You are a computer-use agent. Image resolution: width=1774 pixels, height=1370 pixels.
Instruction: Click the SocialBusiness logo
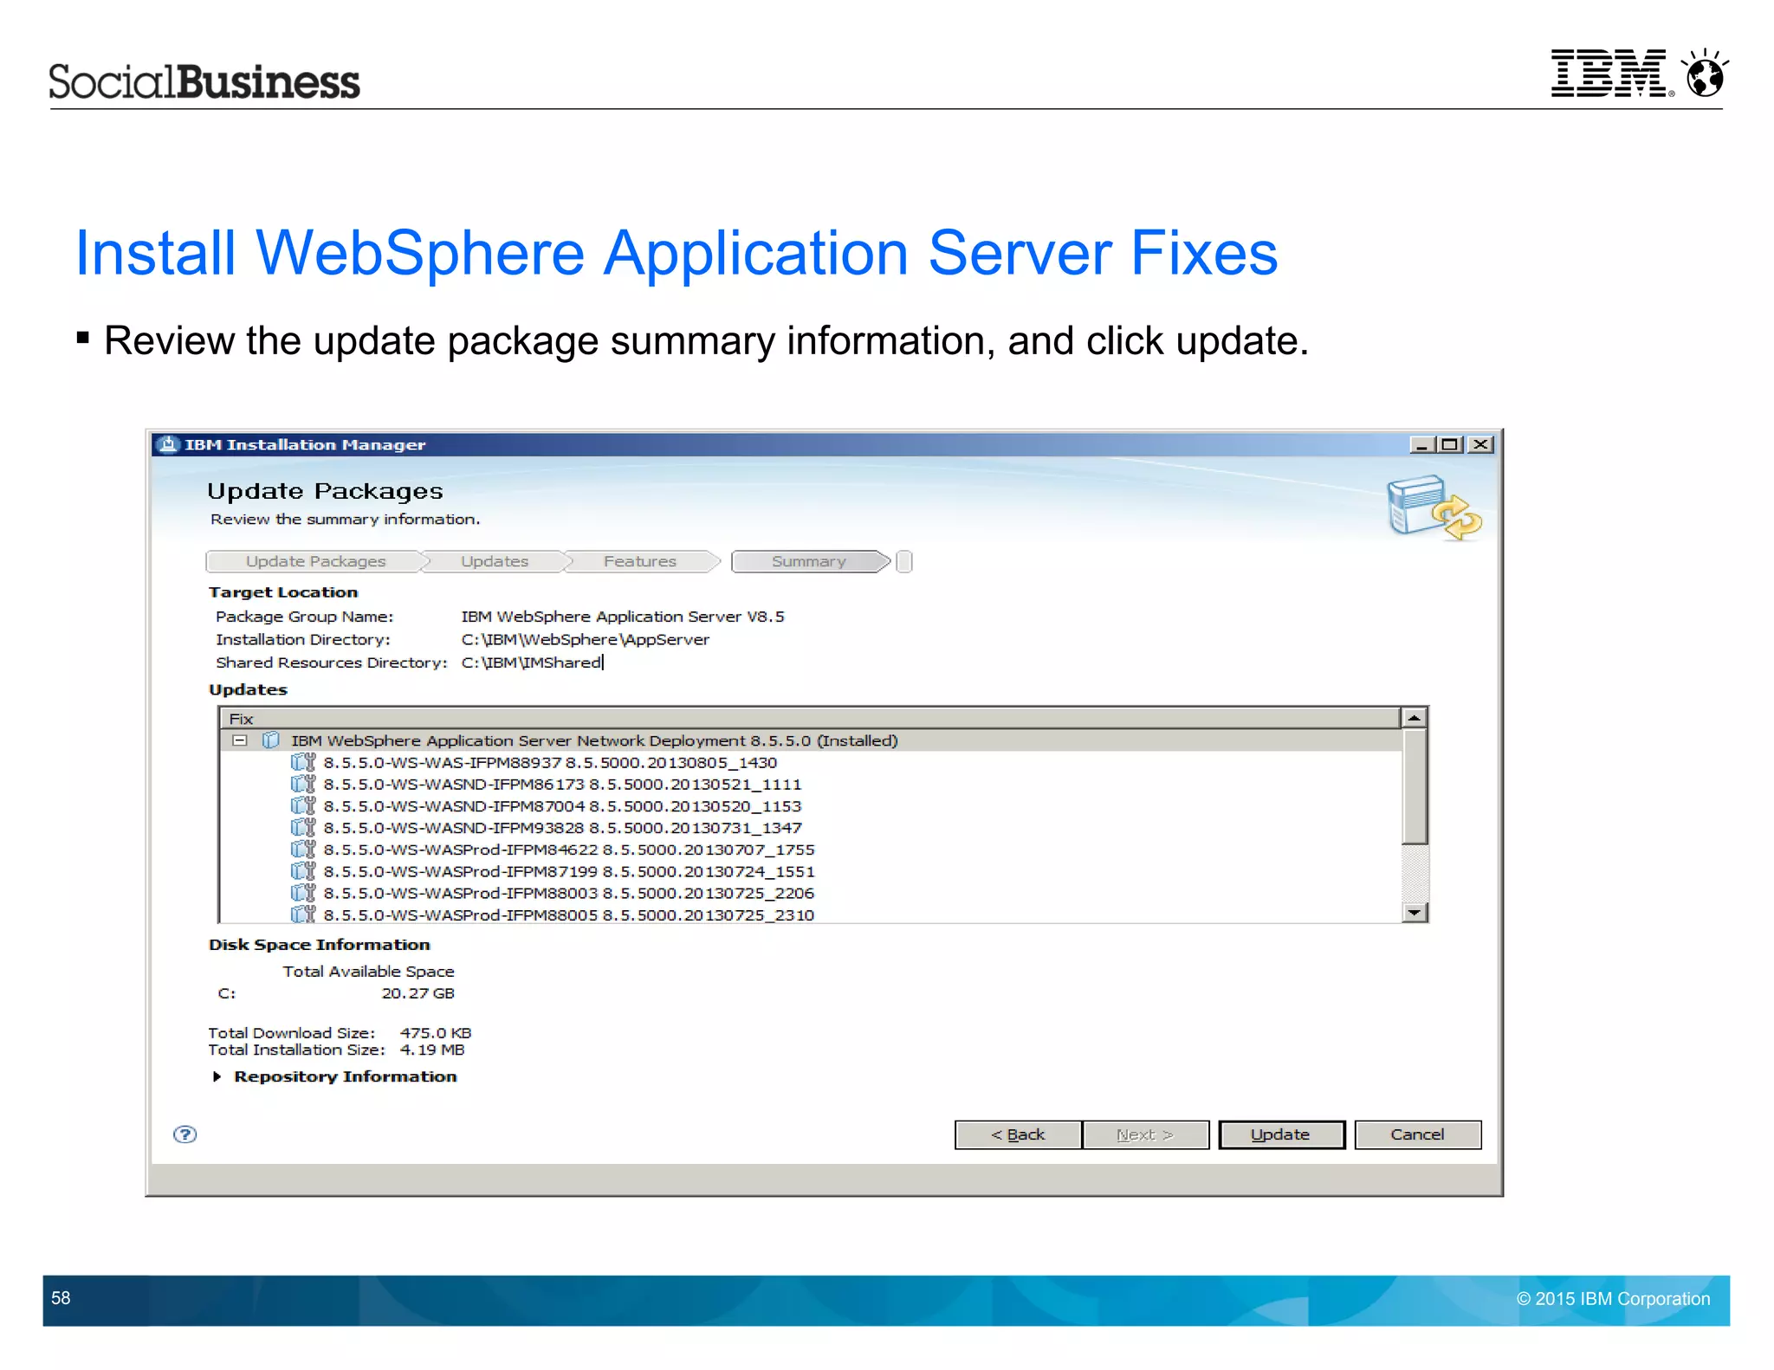(x=204, y=81)
